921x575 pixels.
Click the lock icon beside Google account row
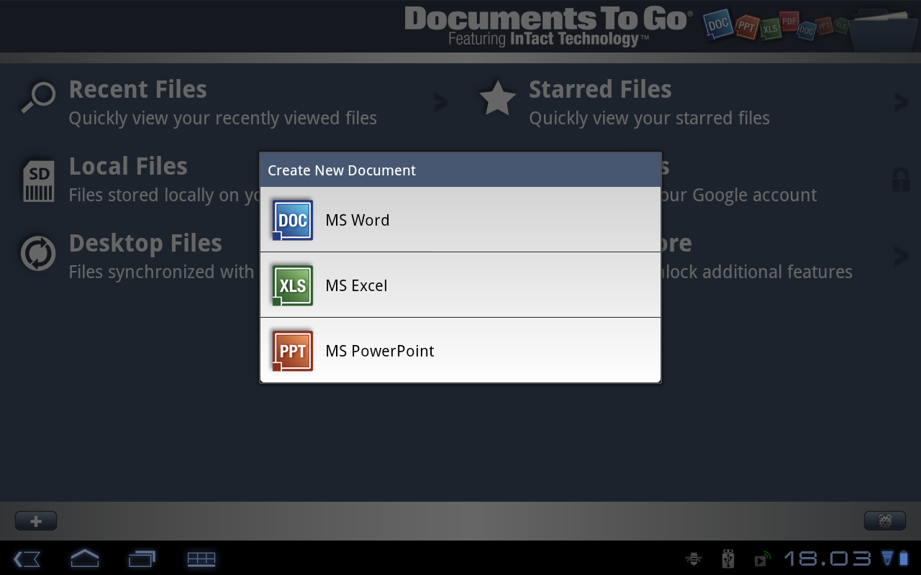(x=901, y=180)
